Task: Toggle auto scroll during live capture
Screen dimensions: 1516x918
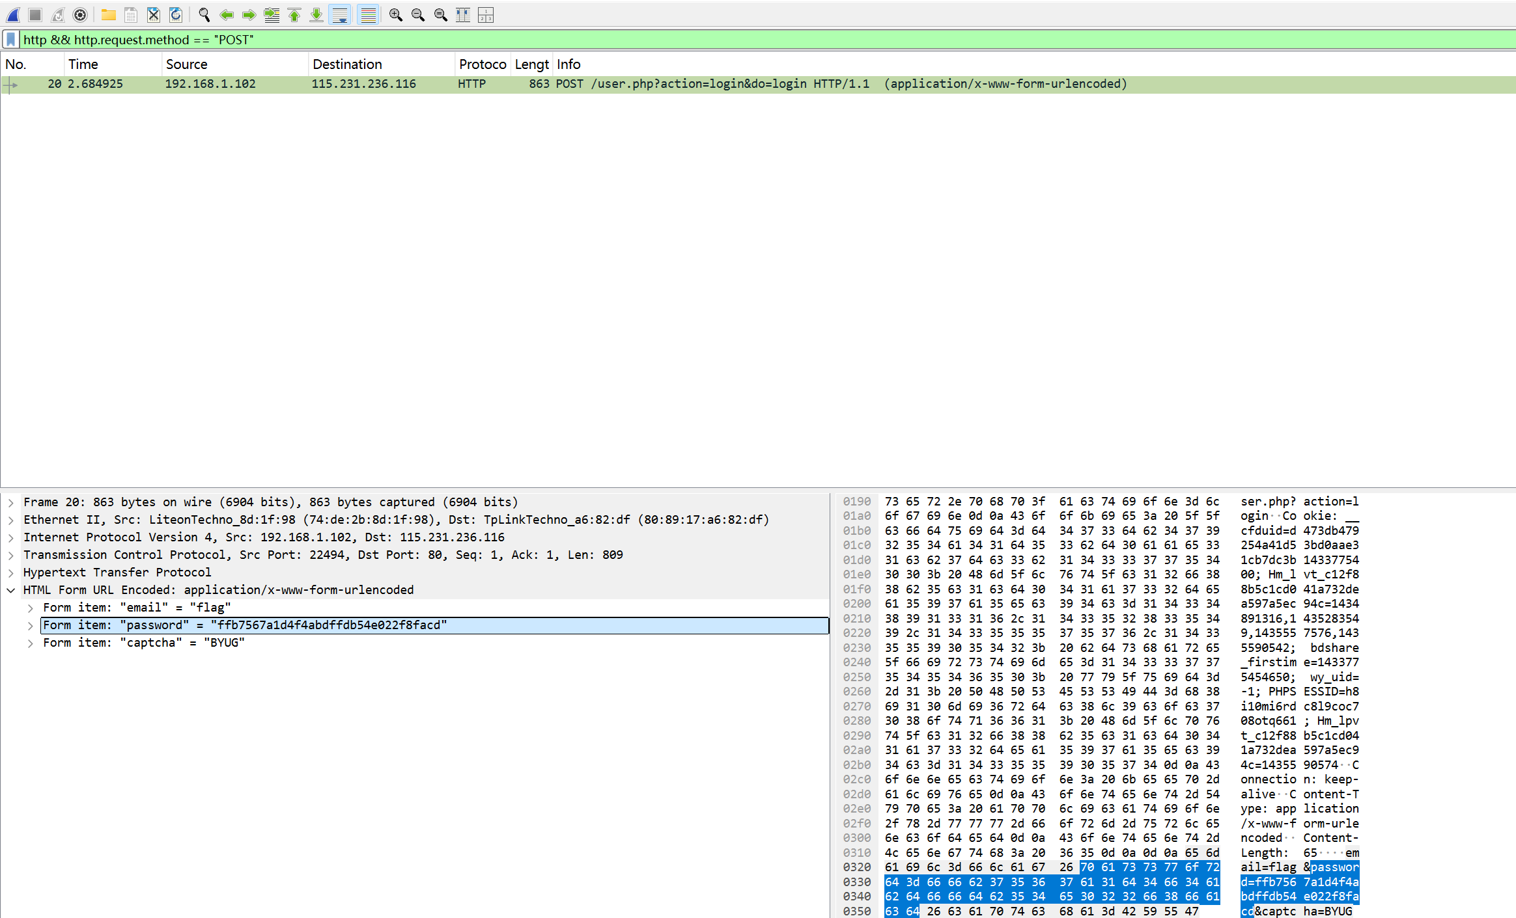Action: pyautogui.click(x=340, y=14)
